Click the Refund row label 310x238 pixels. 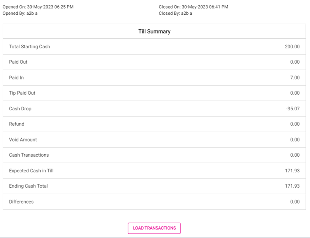coord(17,124)
